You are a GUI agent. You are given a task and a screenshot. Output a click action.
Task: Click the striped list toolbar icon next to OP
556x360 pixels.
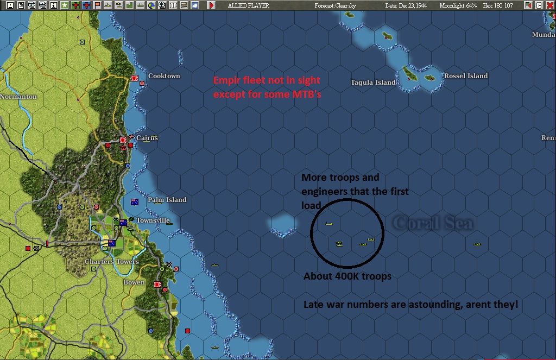coord(184,5)
